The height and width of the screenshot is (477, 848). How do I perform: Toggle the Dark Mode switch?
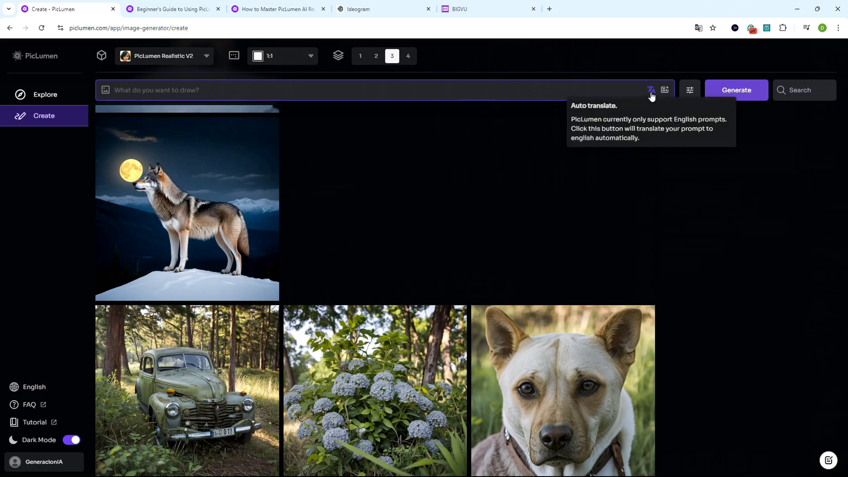[x=72, y=440]
